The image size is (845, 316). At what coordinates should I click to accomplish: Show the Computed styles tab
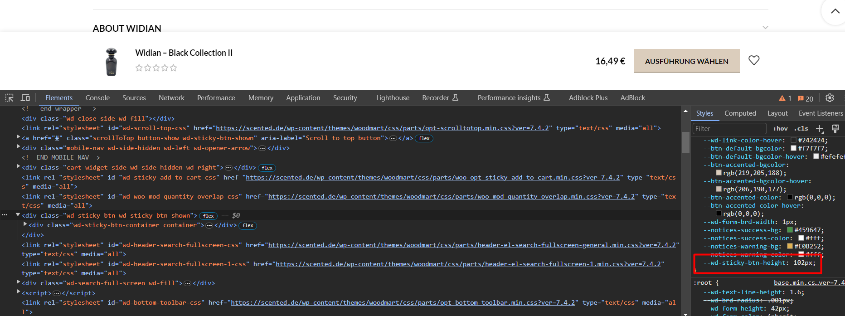[740, 113]
